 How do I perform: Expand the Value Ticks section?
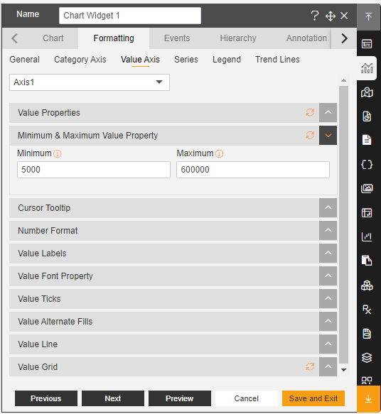328,299
